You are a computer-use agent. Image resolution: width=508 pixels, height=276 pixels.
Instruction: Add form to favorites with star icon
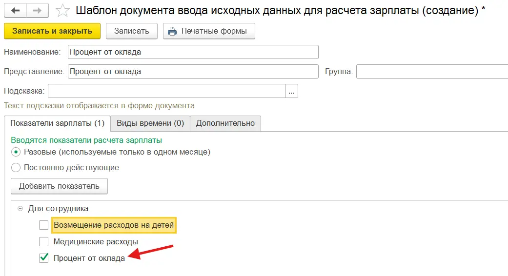(63, 10)
